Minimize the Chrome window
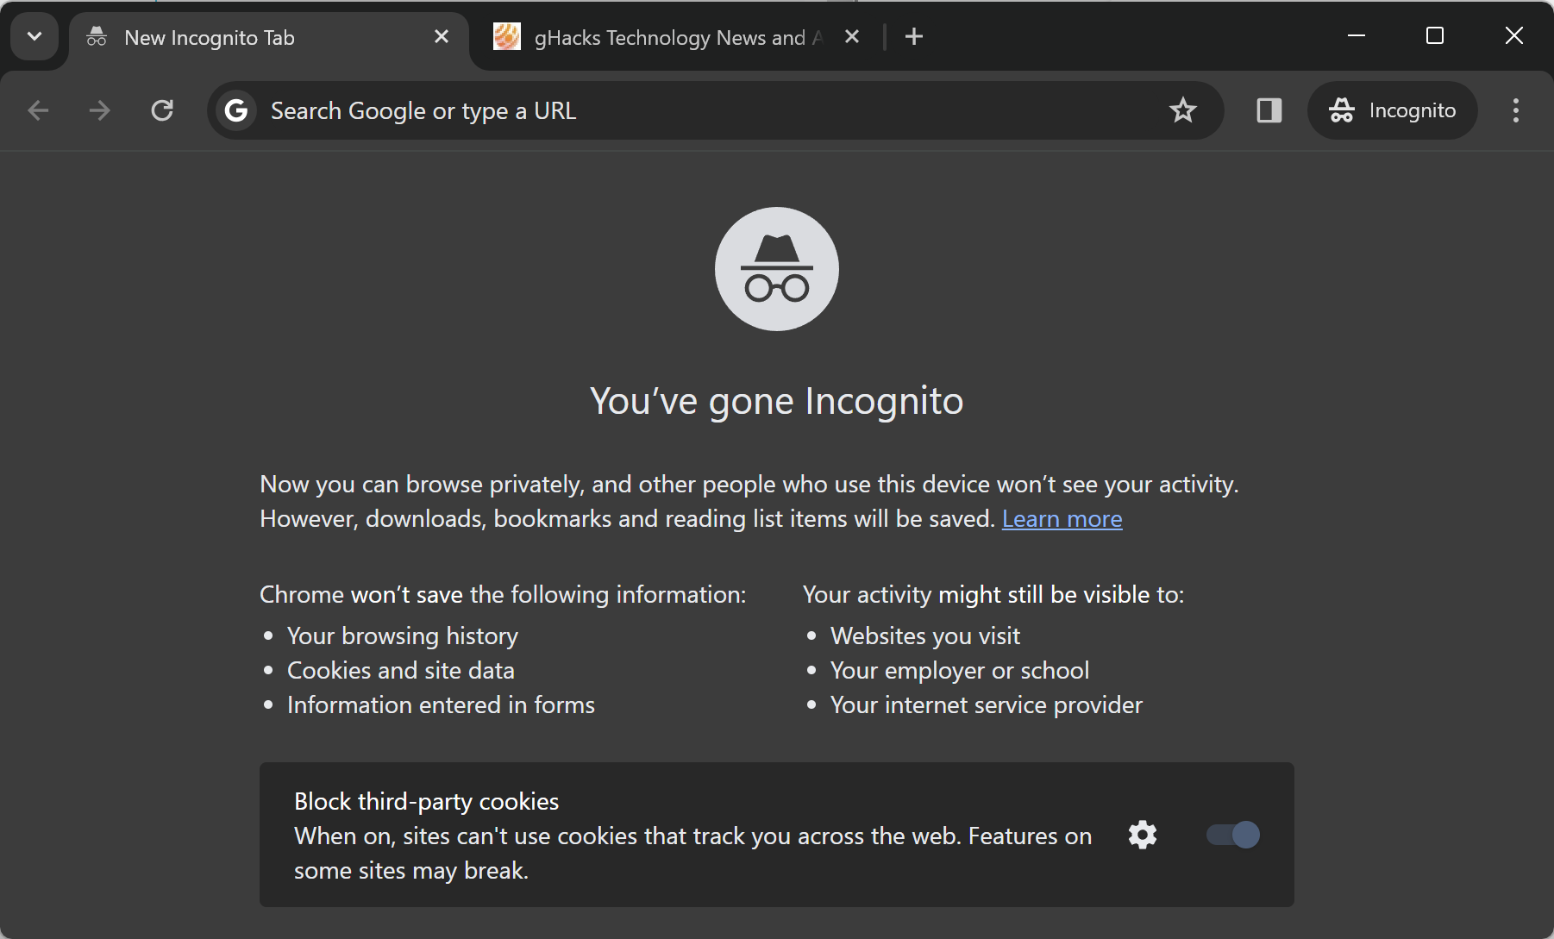 coord(1357,35)
